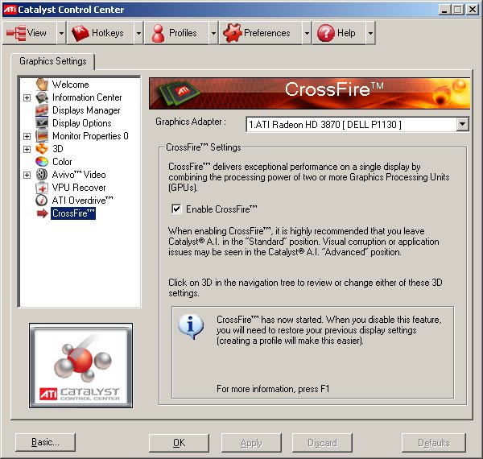The image size is (483, 459).
Task: Click the VPU Recover first-aid icon
Action: click(42, 188)
